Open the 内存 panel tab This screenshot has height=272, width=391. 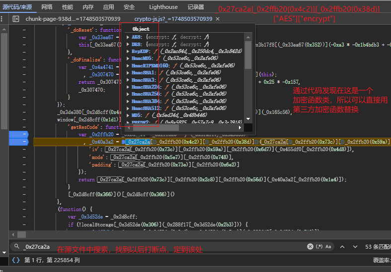[x=88, y=7]
